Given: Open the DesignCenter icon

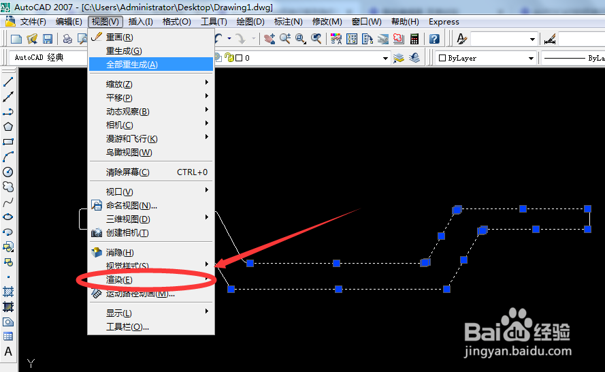Looking at the screenshot, I should [352, 39].
